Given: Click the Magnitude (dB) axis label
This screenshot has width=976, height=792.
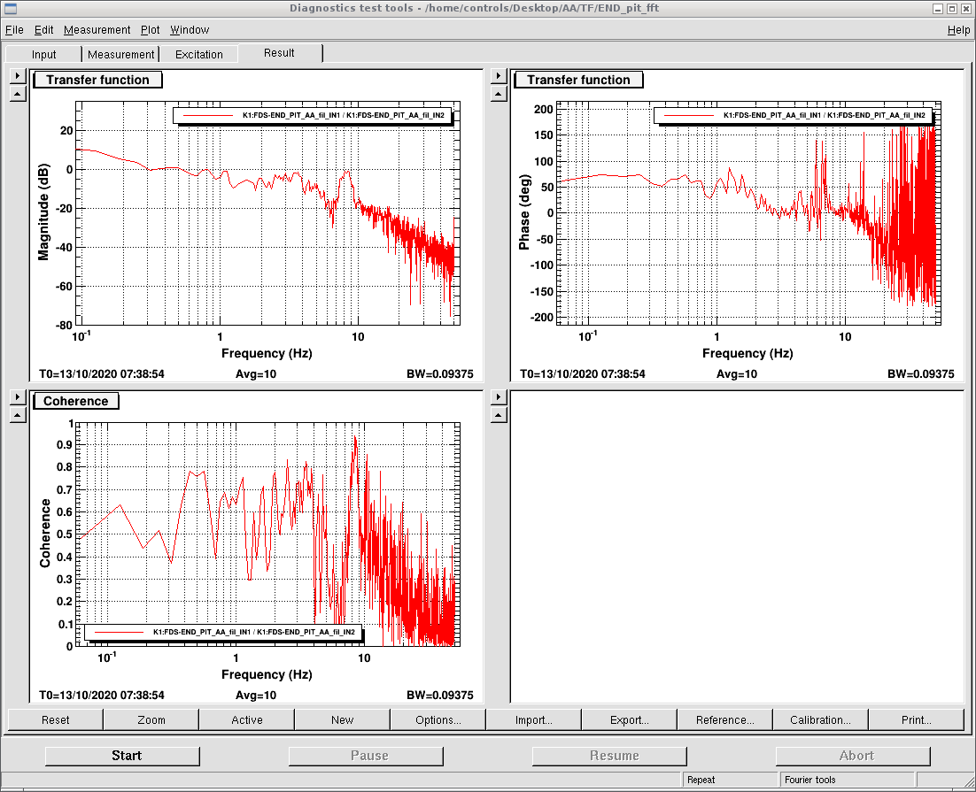Looking at the screenshot, I should tap(43, 212).
